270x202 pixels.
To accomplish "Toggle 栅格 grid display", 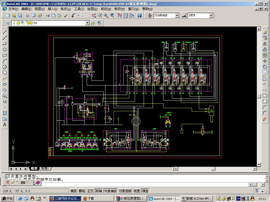I will coord(82,191).
